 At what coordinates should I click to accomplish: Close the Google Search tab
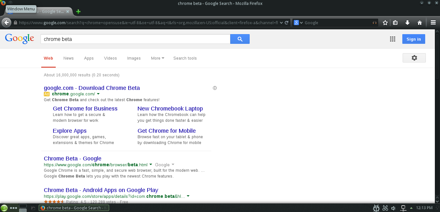pyautogui.click(x=68, y=12)
